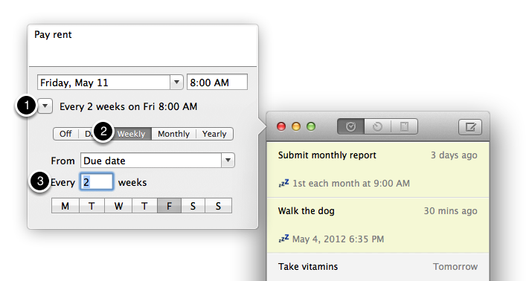The image size is (532, 281).
Task: Click snooze icon under Walk the dog
Action: [283, 239]
